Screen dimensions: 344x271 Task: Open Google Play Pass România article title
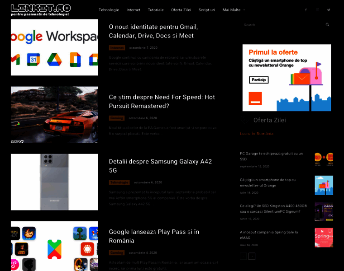tap(154, 236)
